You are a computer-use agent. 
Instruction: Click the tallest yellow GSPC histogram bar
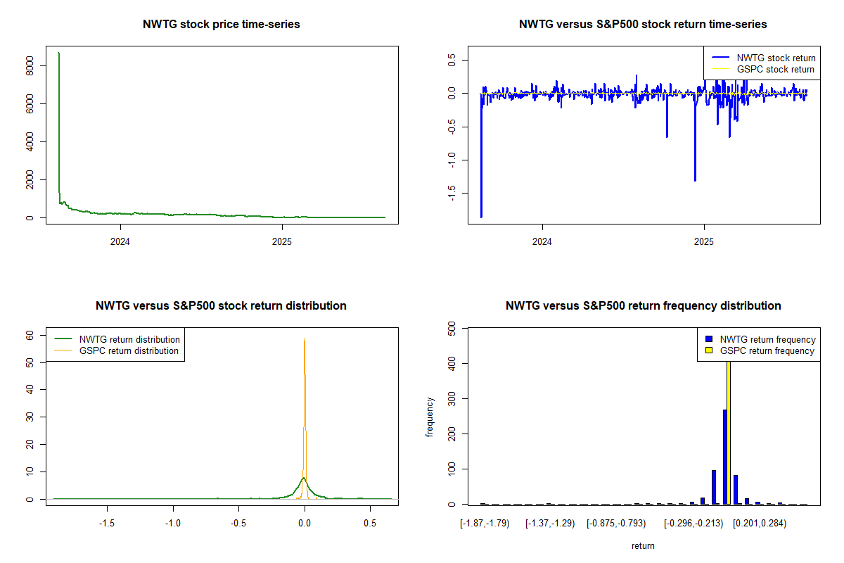click(x=729, y=429)
